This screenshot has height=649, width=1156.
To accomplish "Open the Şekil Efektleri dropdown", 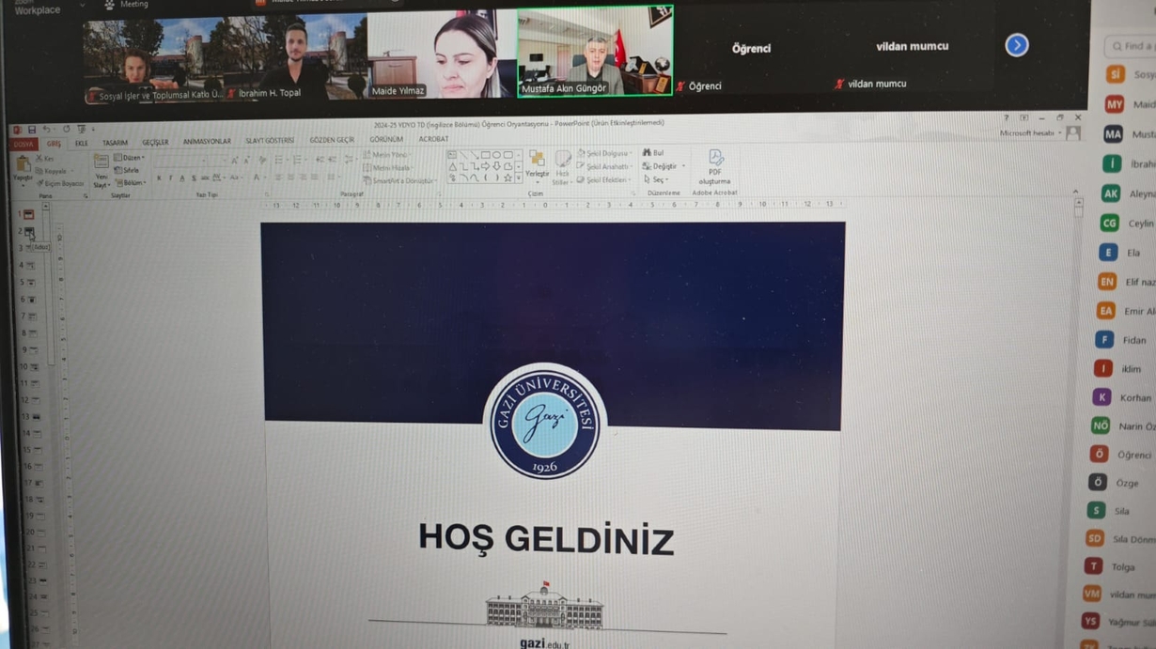I will pyautogui.click(x=604, y=179).
